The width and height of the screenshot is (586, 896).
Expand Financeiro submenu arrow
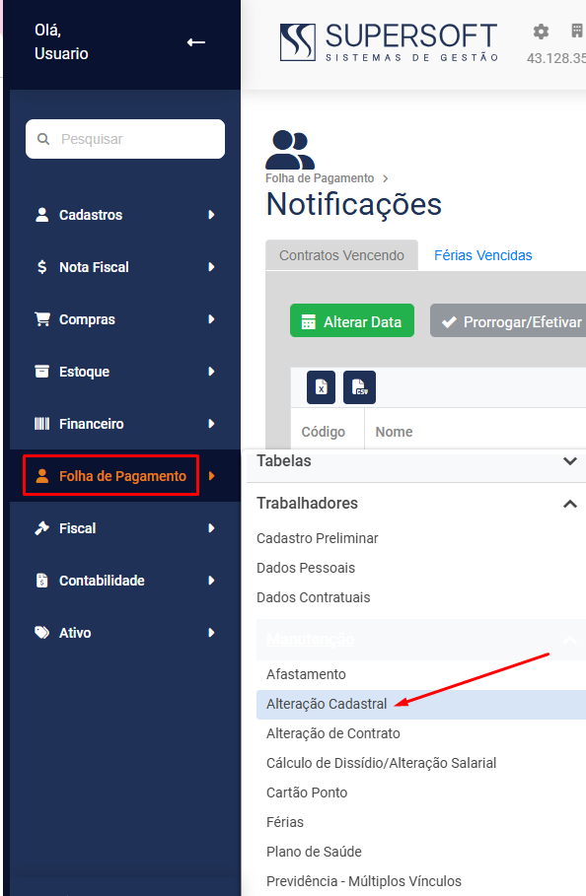[x=211, y=424]
